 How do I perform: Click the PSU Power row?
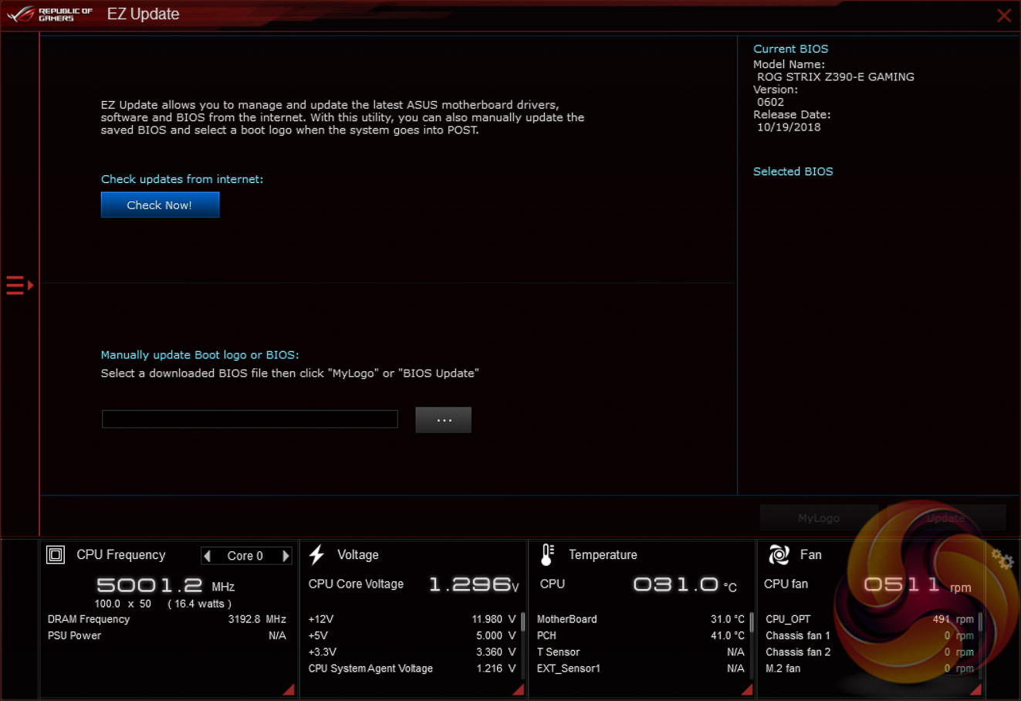[x=167, y=635]
